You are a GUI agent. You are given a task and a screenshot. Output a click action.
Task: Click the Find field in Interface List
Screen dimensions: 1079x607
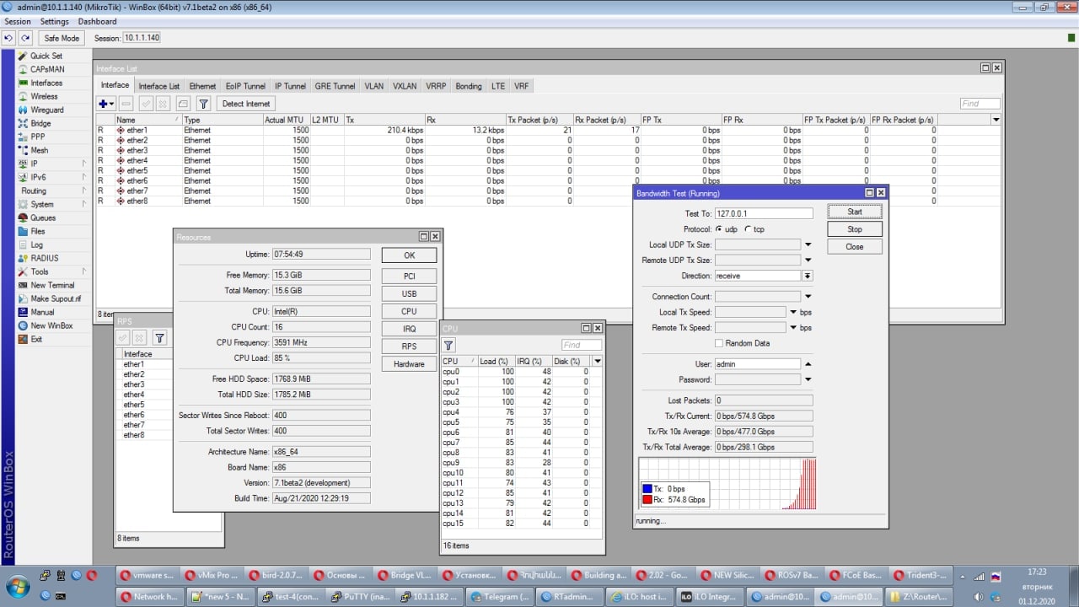pyautogui.click(x=980, y=104)
